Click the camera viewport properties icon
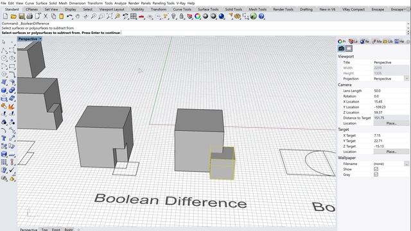Screen dimensions: 411x231 pyautogui.click(x=341, y=49)
